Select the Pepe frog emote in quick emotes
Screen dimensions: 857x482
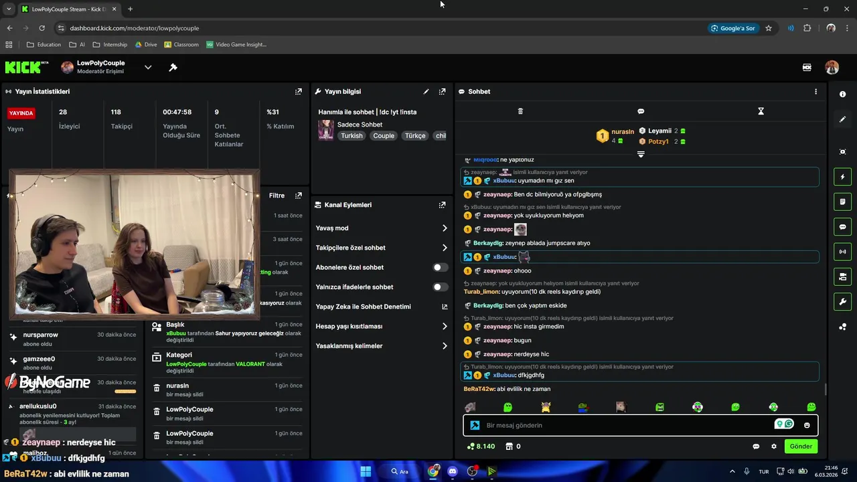tap(583, 407)
